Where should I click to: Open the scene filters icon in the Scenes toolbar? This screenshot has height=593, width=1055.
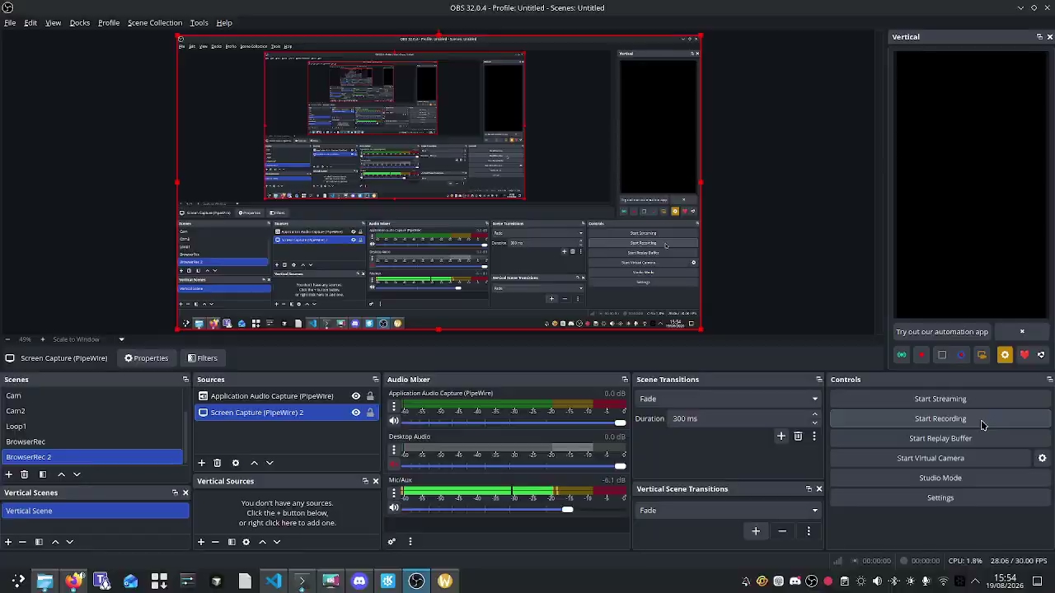click(42, 474)
